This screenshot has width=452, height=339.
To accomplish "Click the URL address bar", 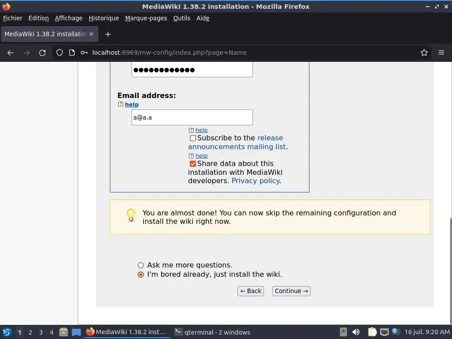I will click(x=241, y=53).
